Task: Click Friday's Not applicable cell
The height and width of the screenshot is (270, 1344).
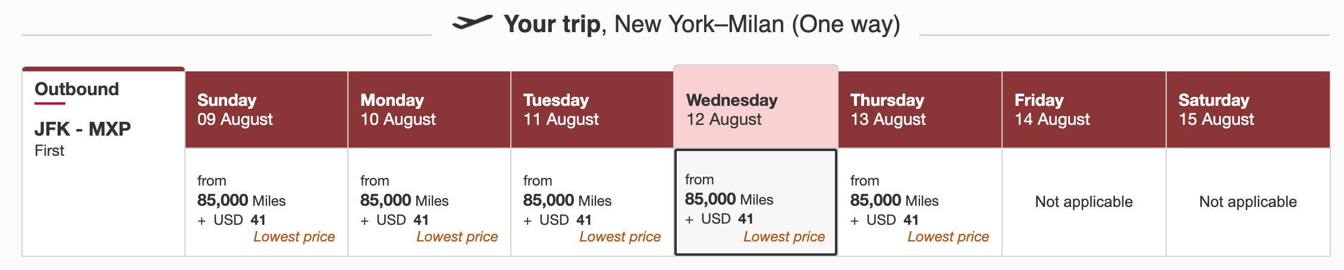Action: tap(1084, 202)
